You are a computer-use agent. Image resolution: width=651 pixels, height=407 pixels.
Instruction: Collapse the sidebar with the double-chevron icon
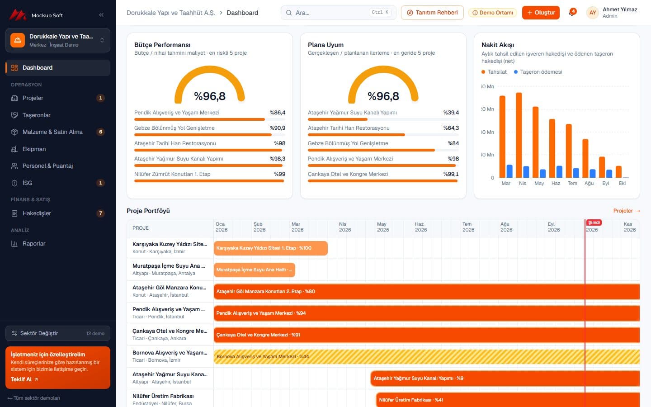coord(101,15)
